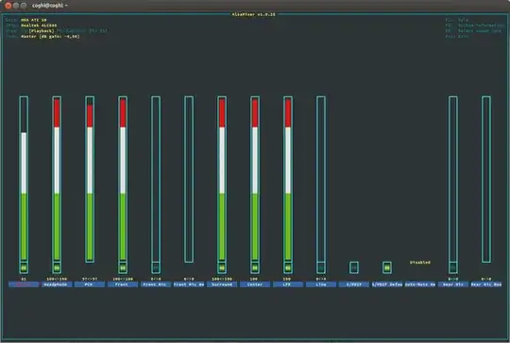Select the Front Mic channel label

pyautogui.click(x=156, y=284)
